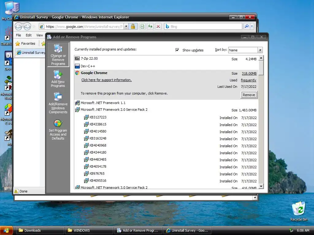Open Add New Programs in sidebar
314x235 pixels.
58,79
